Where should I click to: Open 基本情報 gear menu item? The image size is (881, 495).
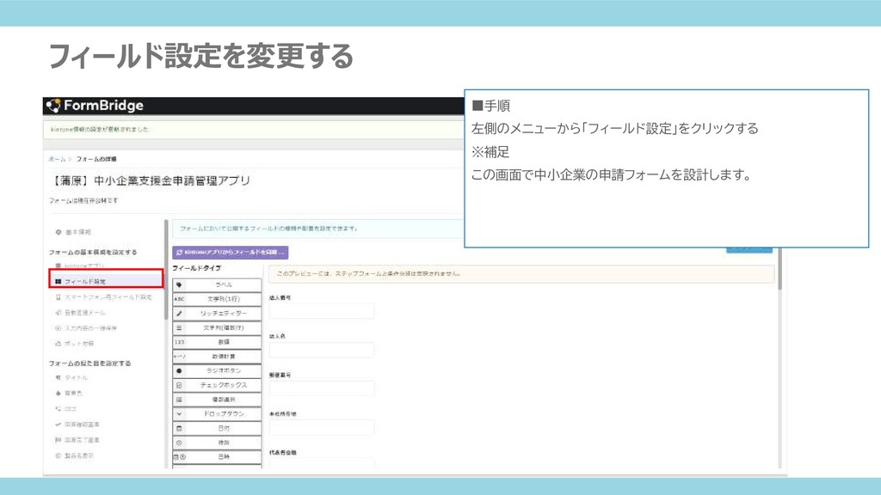click(x=73, y=232)
